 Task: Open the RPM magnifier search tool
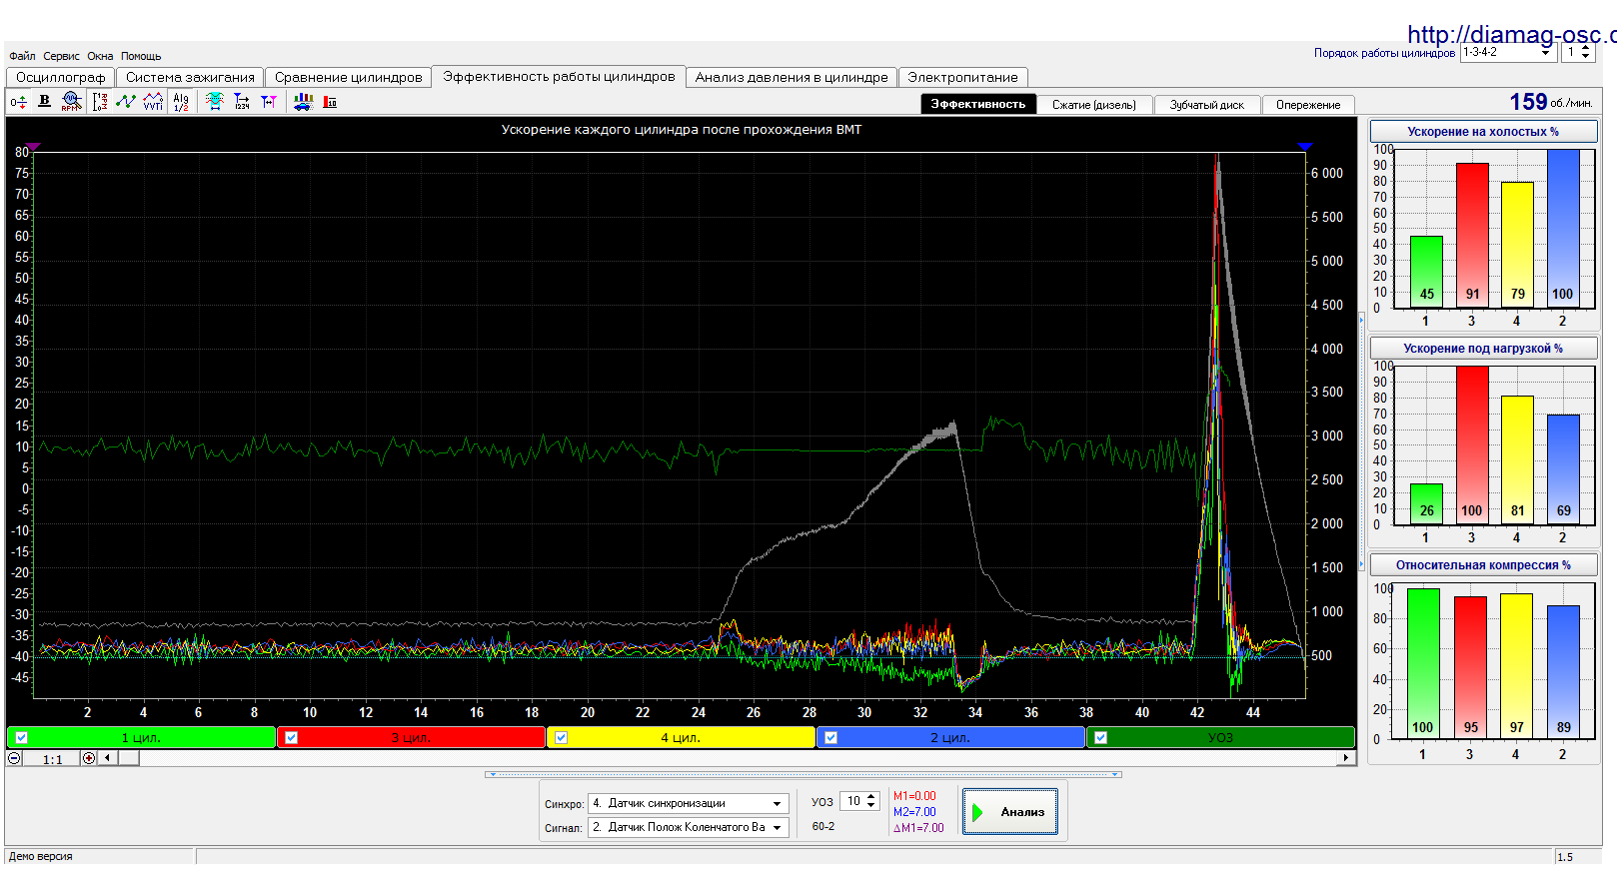(71, 102)
